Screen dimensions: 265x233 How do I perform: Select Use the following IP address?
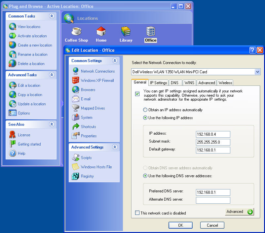point(145,118)
